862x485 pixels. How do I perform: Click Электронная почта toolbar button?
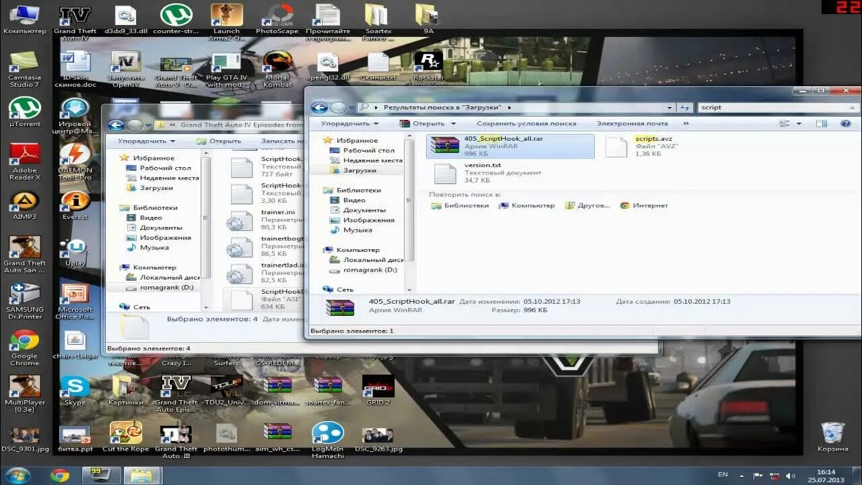[x=632, y=123]
